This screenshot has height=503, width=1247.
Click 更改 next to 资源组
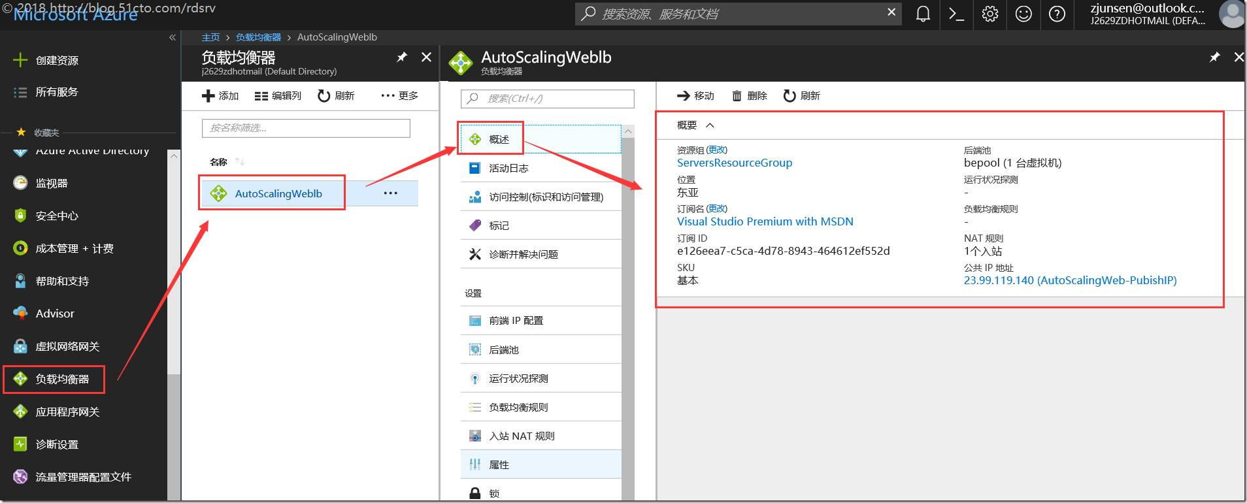point(717,150)
